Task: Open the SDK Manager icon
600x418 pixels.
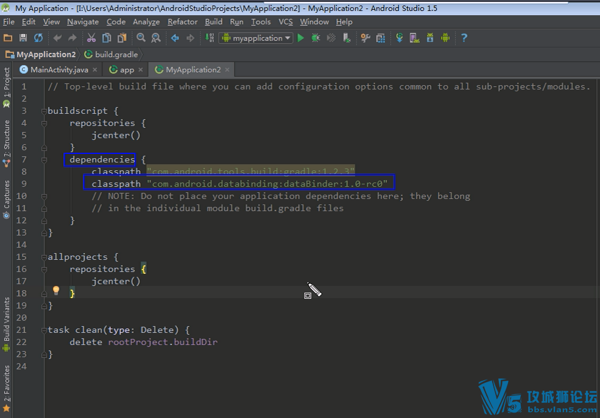Action: click(430, 38)
